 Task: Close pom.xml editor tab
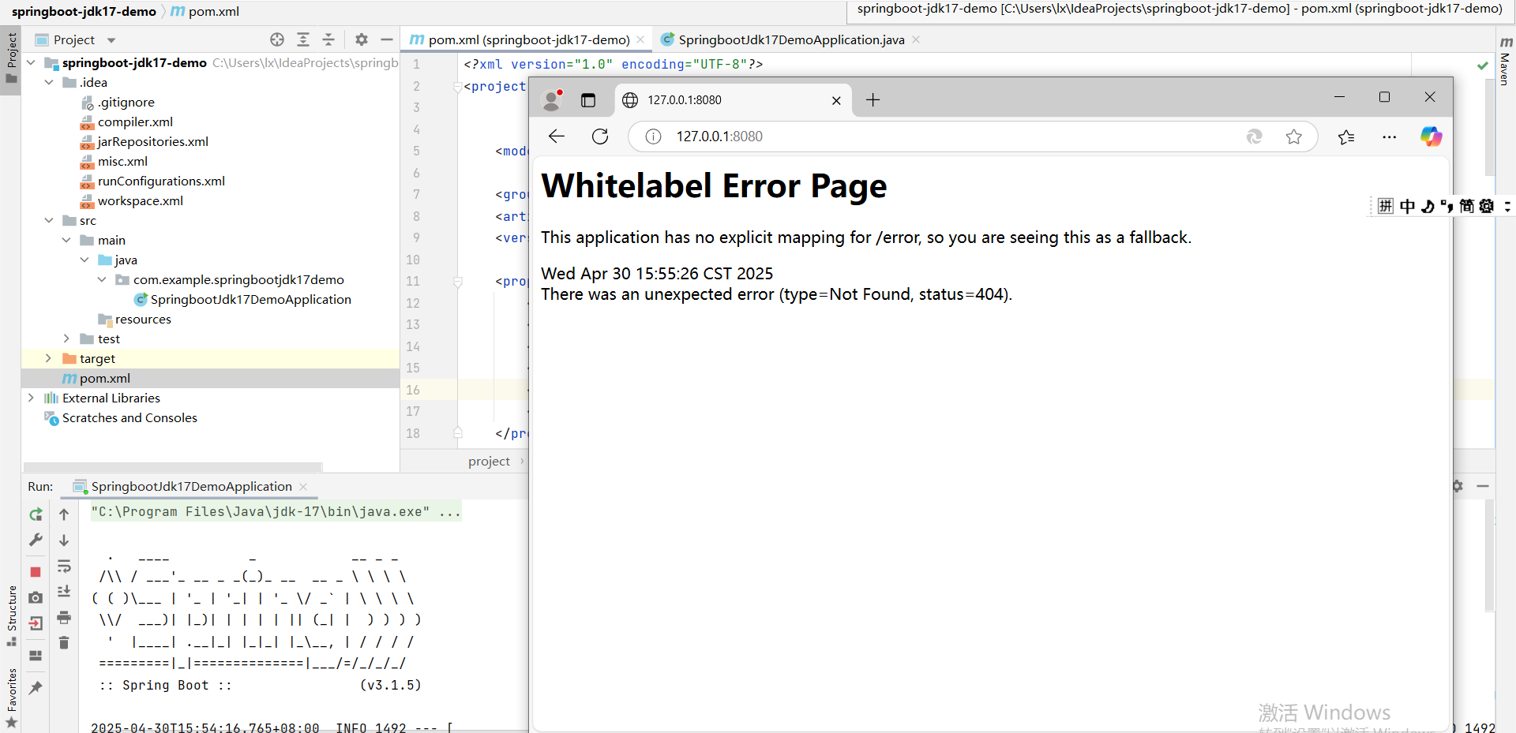coord(640,39)
